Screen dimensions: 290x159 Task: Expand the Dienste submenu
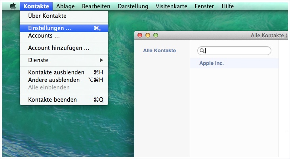[64, 60]
